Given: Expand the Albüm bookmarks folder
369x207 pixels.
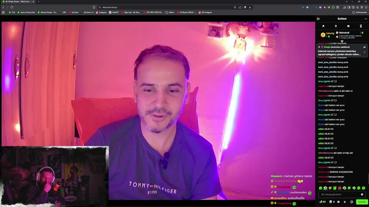Looking at the screenshot, I should click(170, 12).
